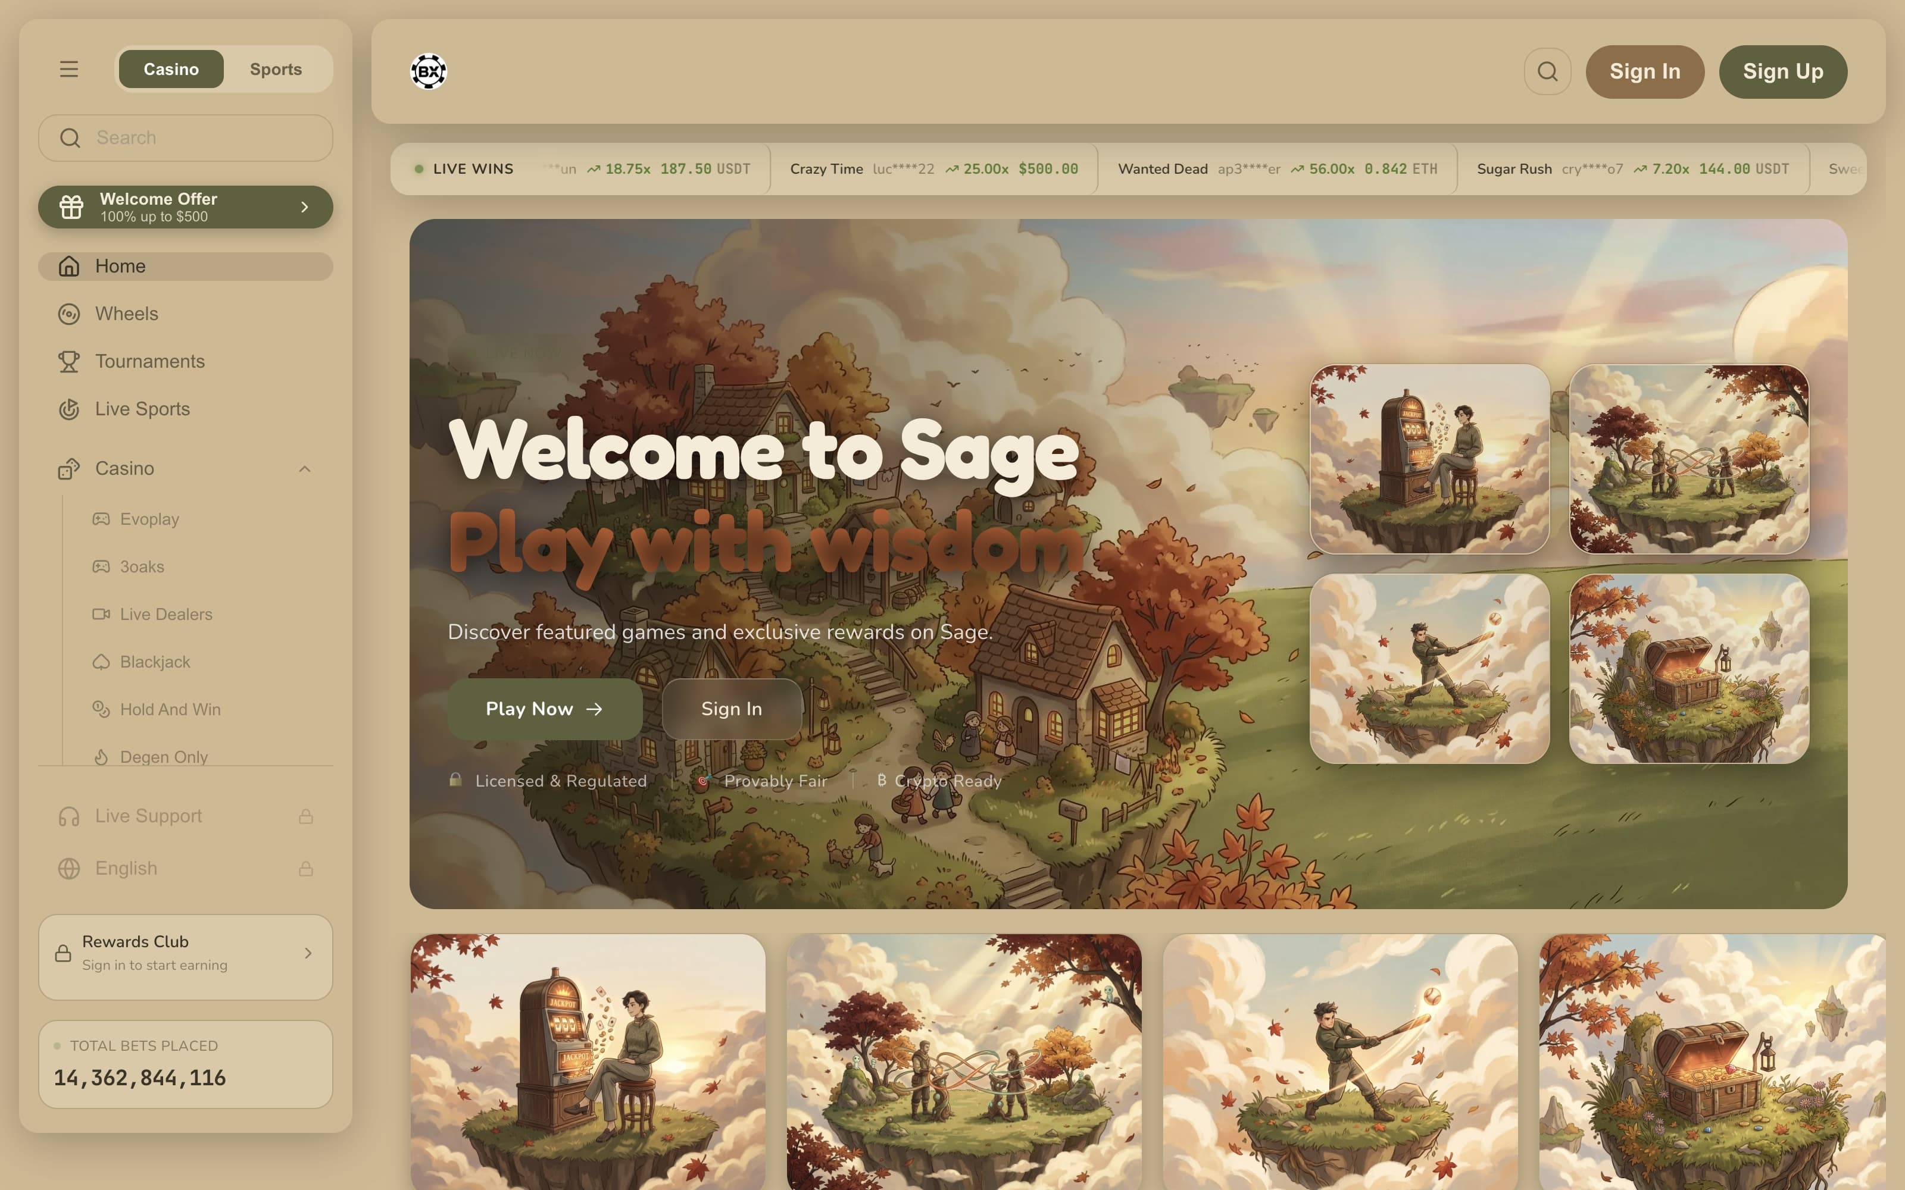Click the Rewards Club lock icon
Image resolution: width=1905 pixels, height=1190 pixels.
pyautogui.click(x=63, y=953)
